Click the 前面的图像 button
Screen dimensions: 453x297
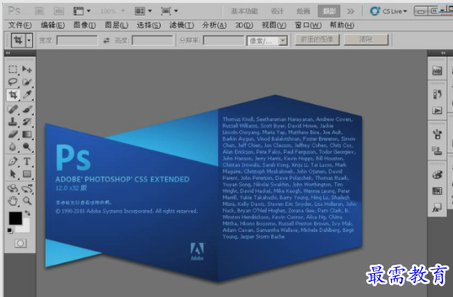[x=317, y=39]
